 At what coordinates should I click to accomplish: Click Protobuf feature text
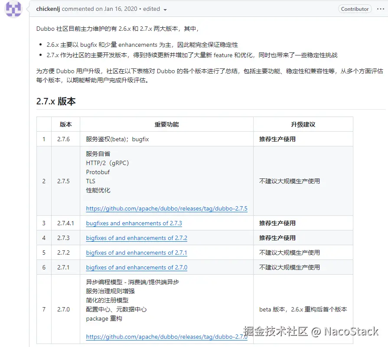point(98,172)
